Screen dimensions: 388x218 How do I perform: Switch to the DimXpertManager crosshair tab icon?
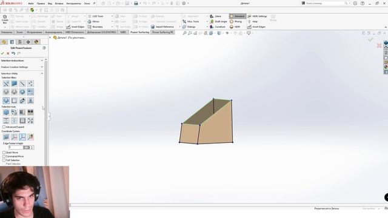(x=28, y=42)
